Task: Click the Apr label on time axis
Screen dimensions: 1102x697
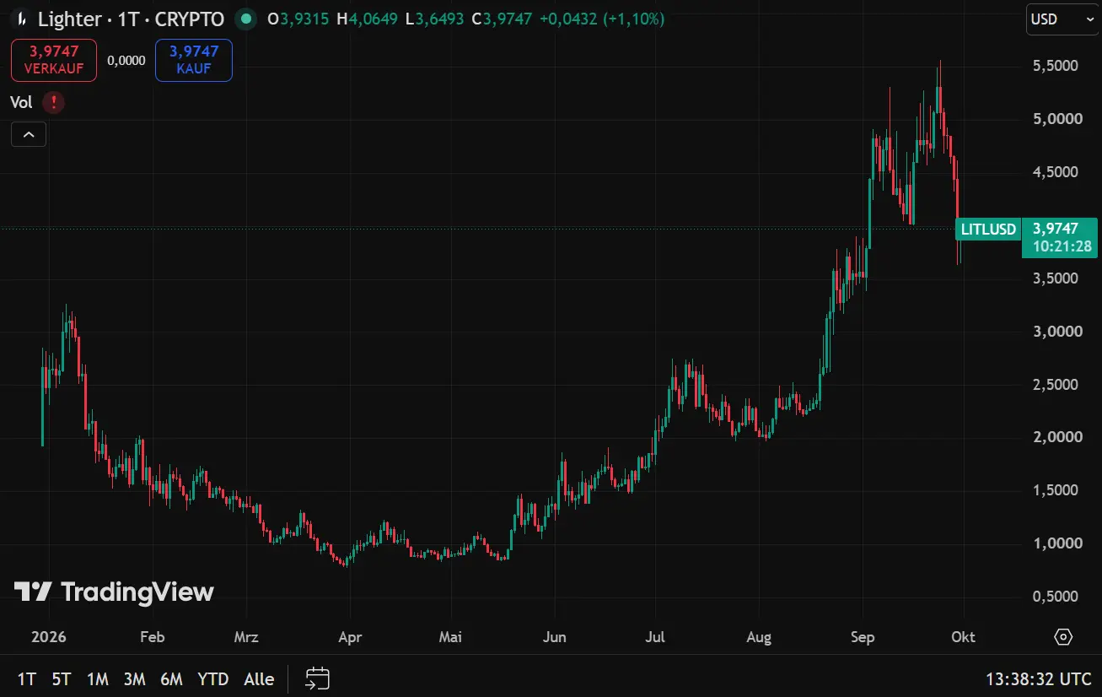Action: tap(350, 637)
